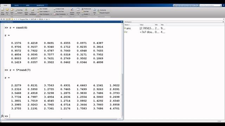
Task: Expand the New dropdown arrow
Action: tap(7, 14)
